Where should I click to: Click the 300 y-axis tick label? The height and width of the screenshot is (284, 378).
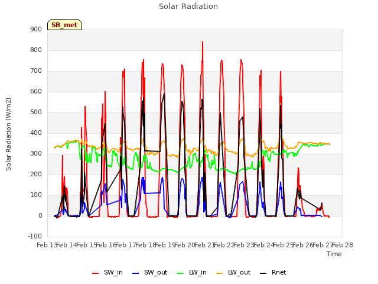(x=36, y=154)
